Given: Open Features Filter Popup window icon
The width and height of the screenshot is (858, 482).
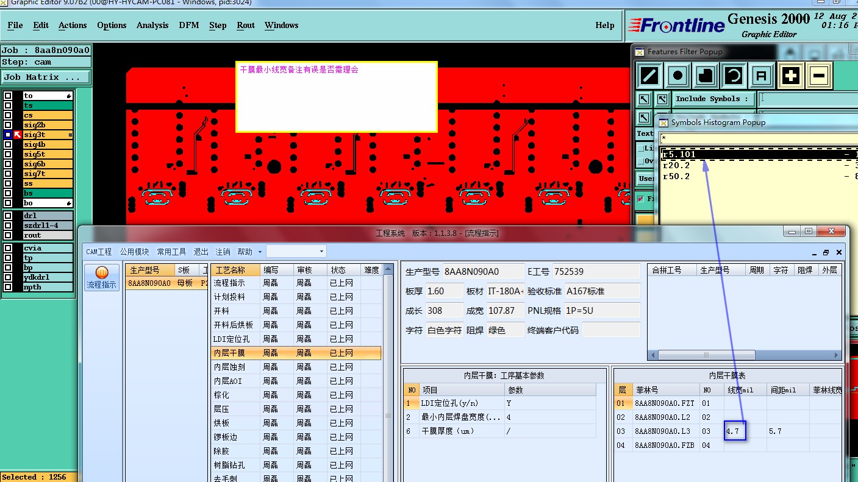Looking at the screenshot, I should click(x=639, y=52).
